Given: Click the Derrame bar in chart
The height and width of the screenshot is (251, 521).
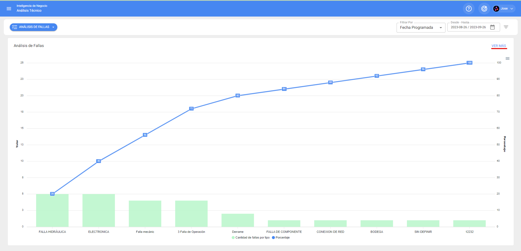Looking at the screenshot, I should (x=238, y=220).
